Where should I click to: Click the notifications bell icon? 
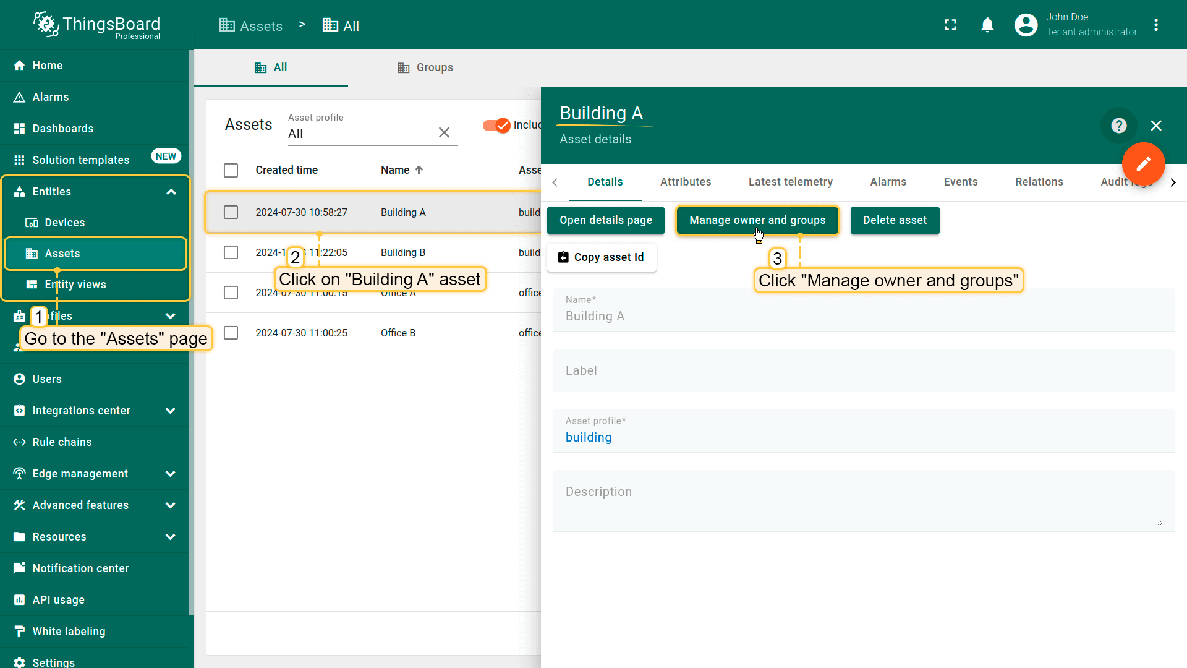tap(987, 25)
